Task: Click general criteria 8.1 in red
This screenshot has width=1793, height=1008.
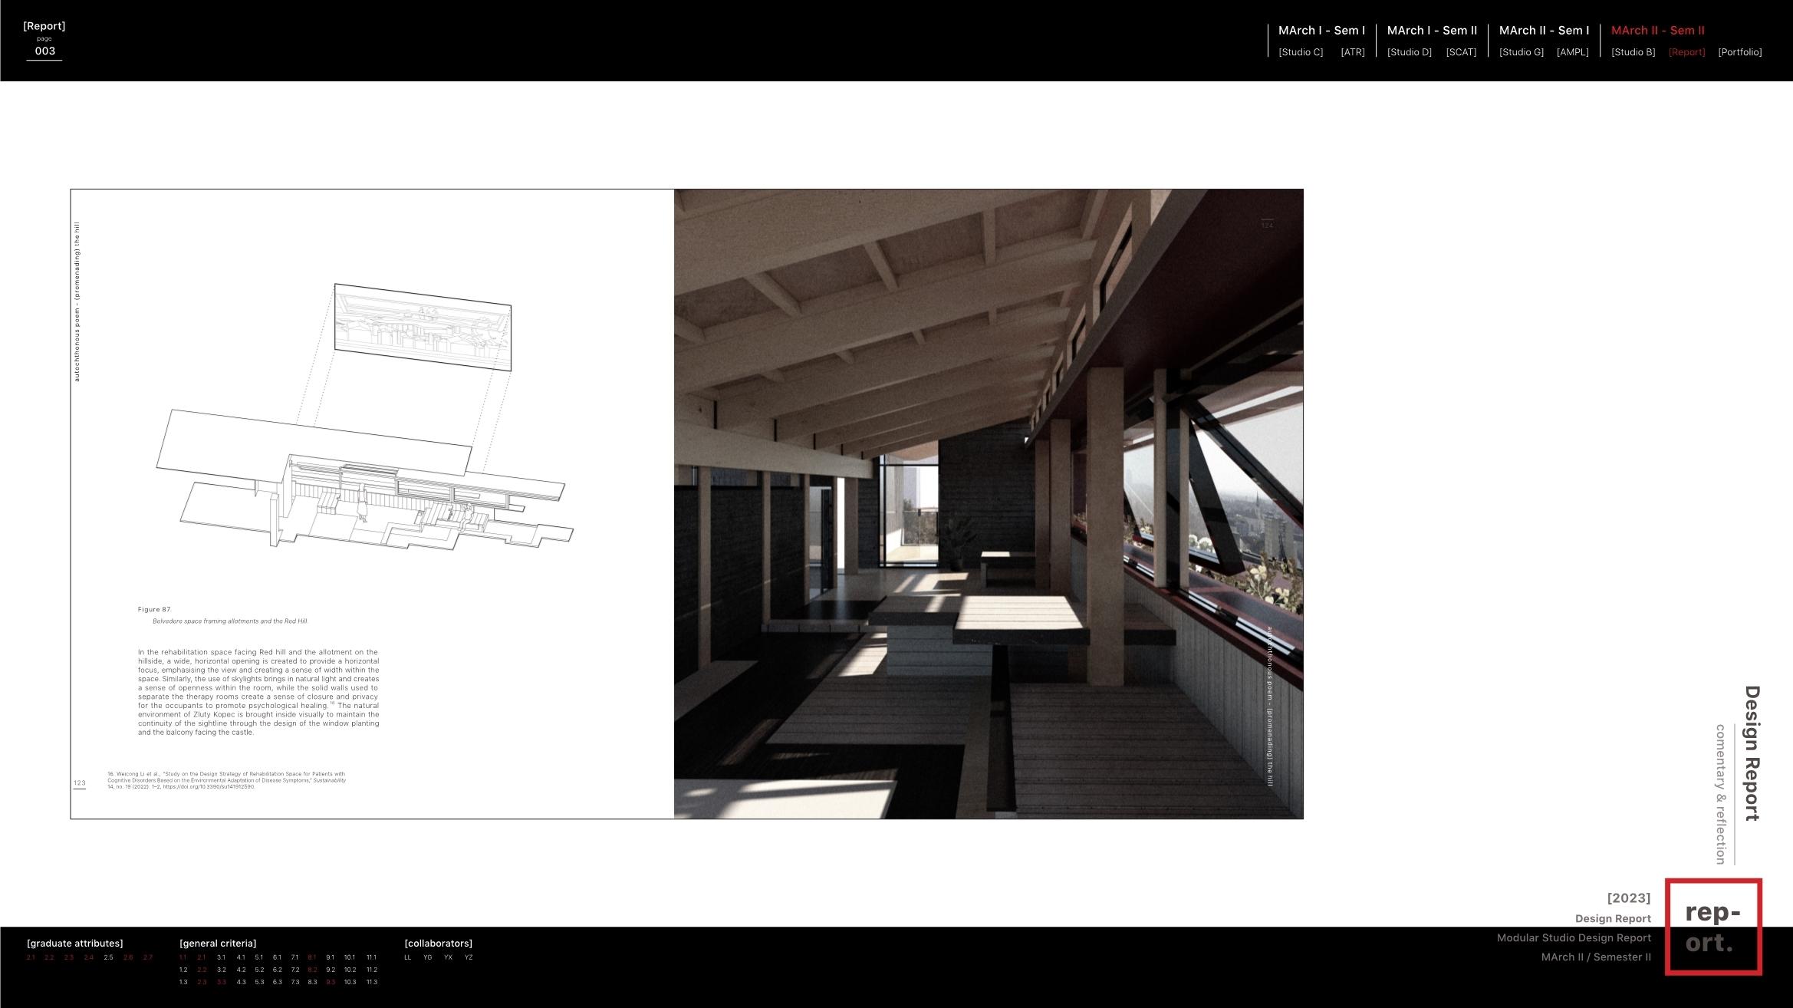Action: point(312,957)
